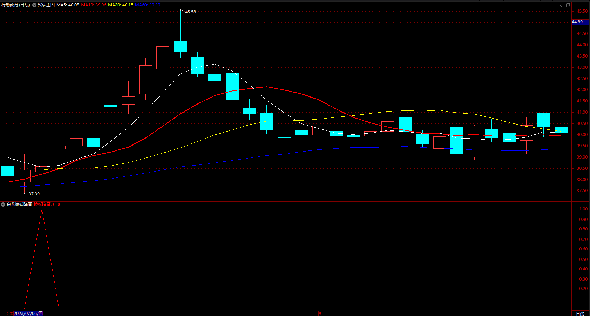
Task: Click the 45.50 price axis label
Action: (x=582, y=11)
